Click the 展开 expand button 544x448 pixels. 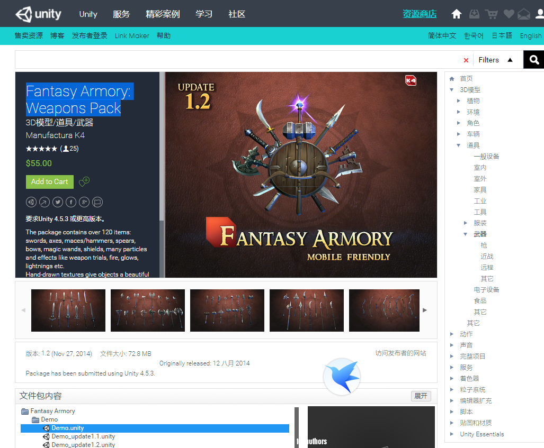421,396
